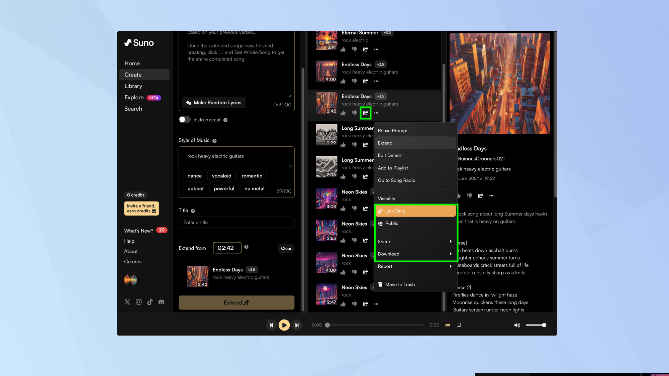
Task: Open the Instagram social icon
Action: click(138, 302)
